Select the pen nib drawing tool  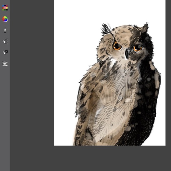click(x=5, y=30)
